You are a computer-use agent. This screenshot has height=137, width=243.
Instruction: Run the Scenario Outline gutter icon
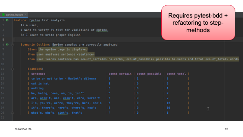click(x=7, y=45)
